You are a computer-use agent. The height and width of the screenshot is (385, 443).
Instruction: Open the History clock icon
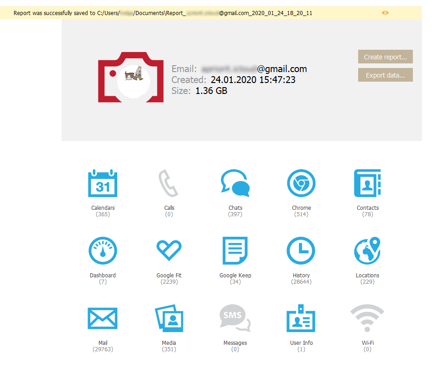coord(301,251)
